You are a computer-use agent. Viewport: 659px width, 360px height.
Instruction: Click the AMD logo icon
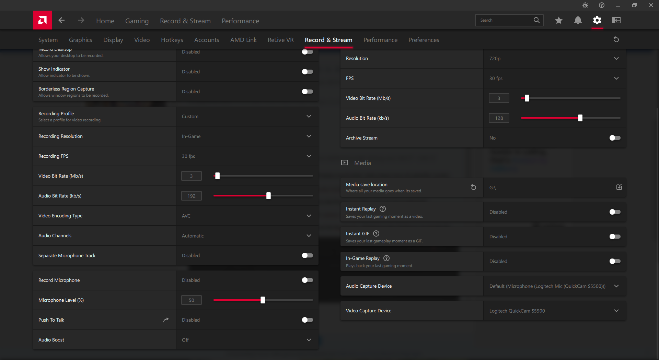click(43, 20)
